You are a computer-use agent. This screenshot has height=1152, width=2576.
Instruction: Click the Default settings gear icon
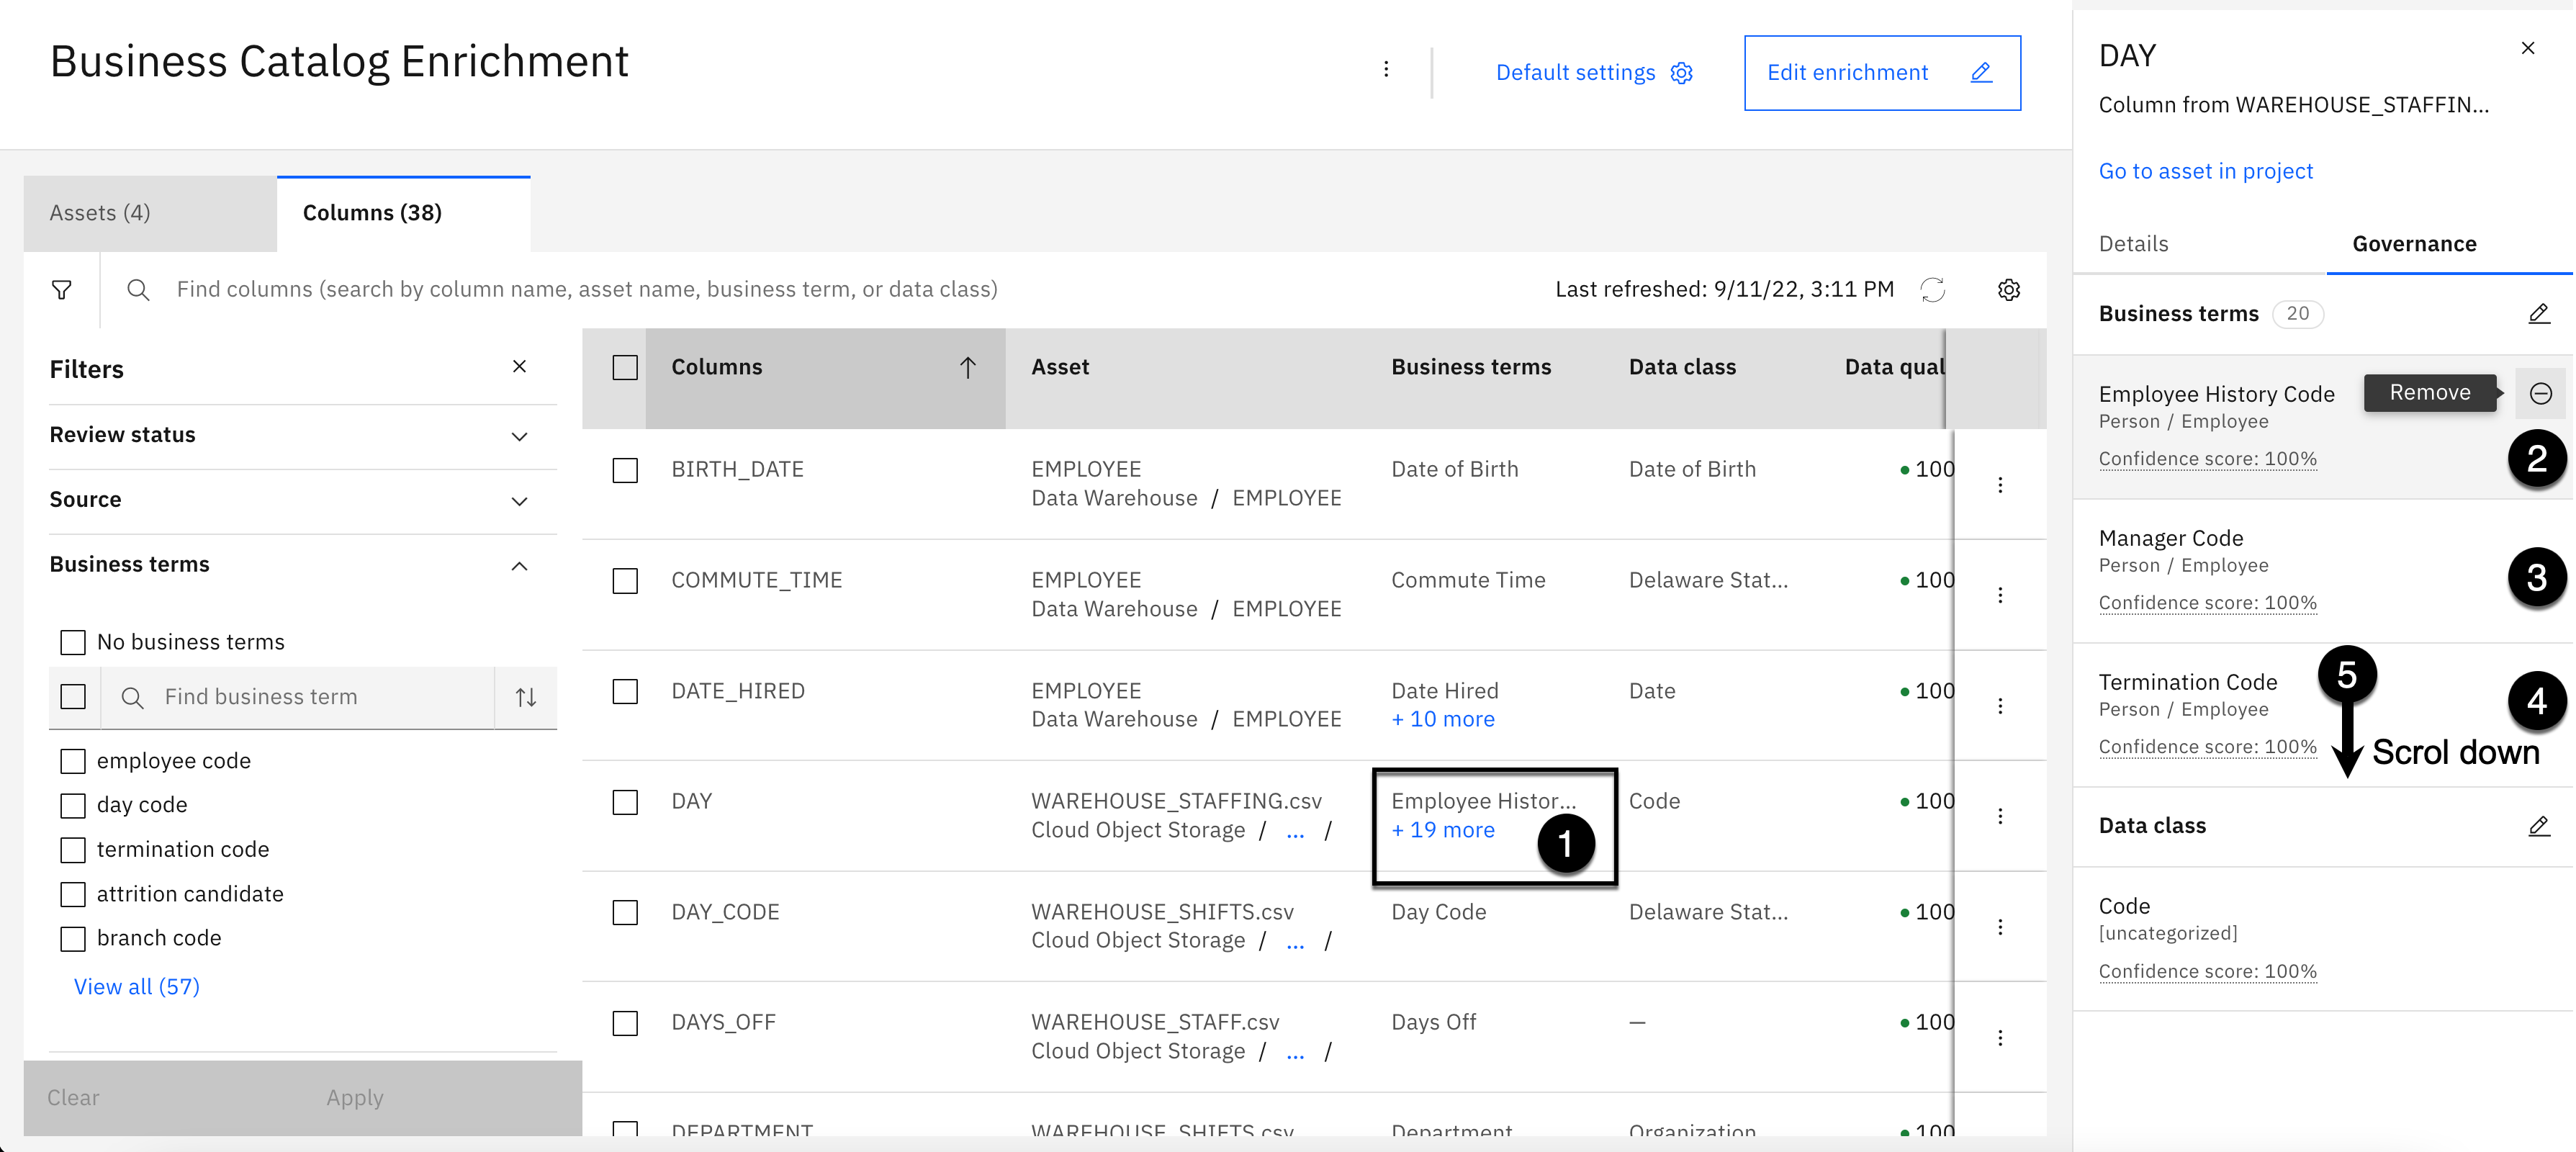pos(1681,73)
